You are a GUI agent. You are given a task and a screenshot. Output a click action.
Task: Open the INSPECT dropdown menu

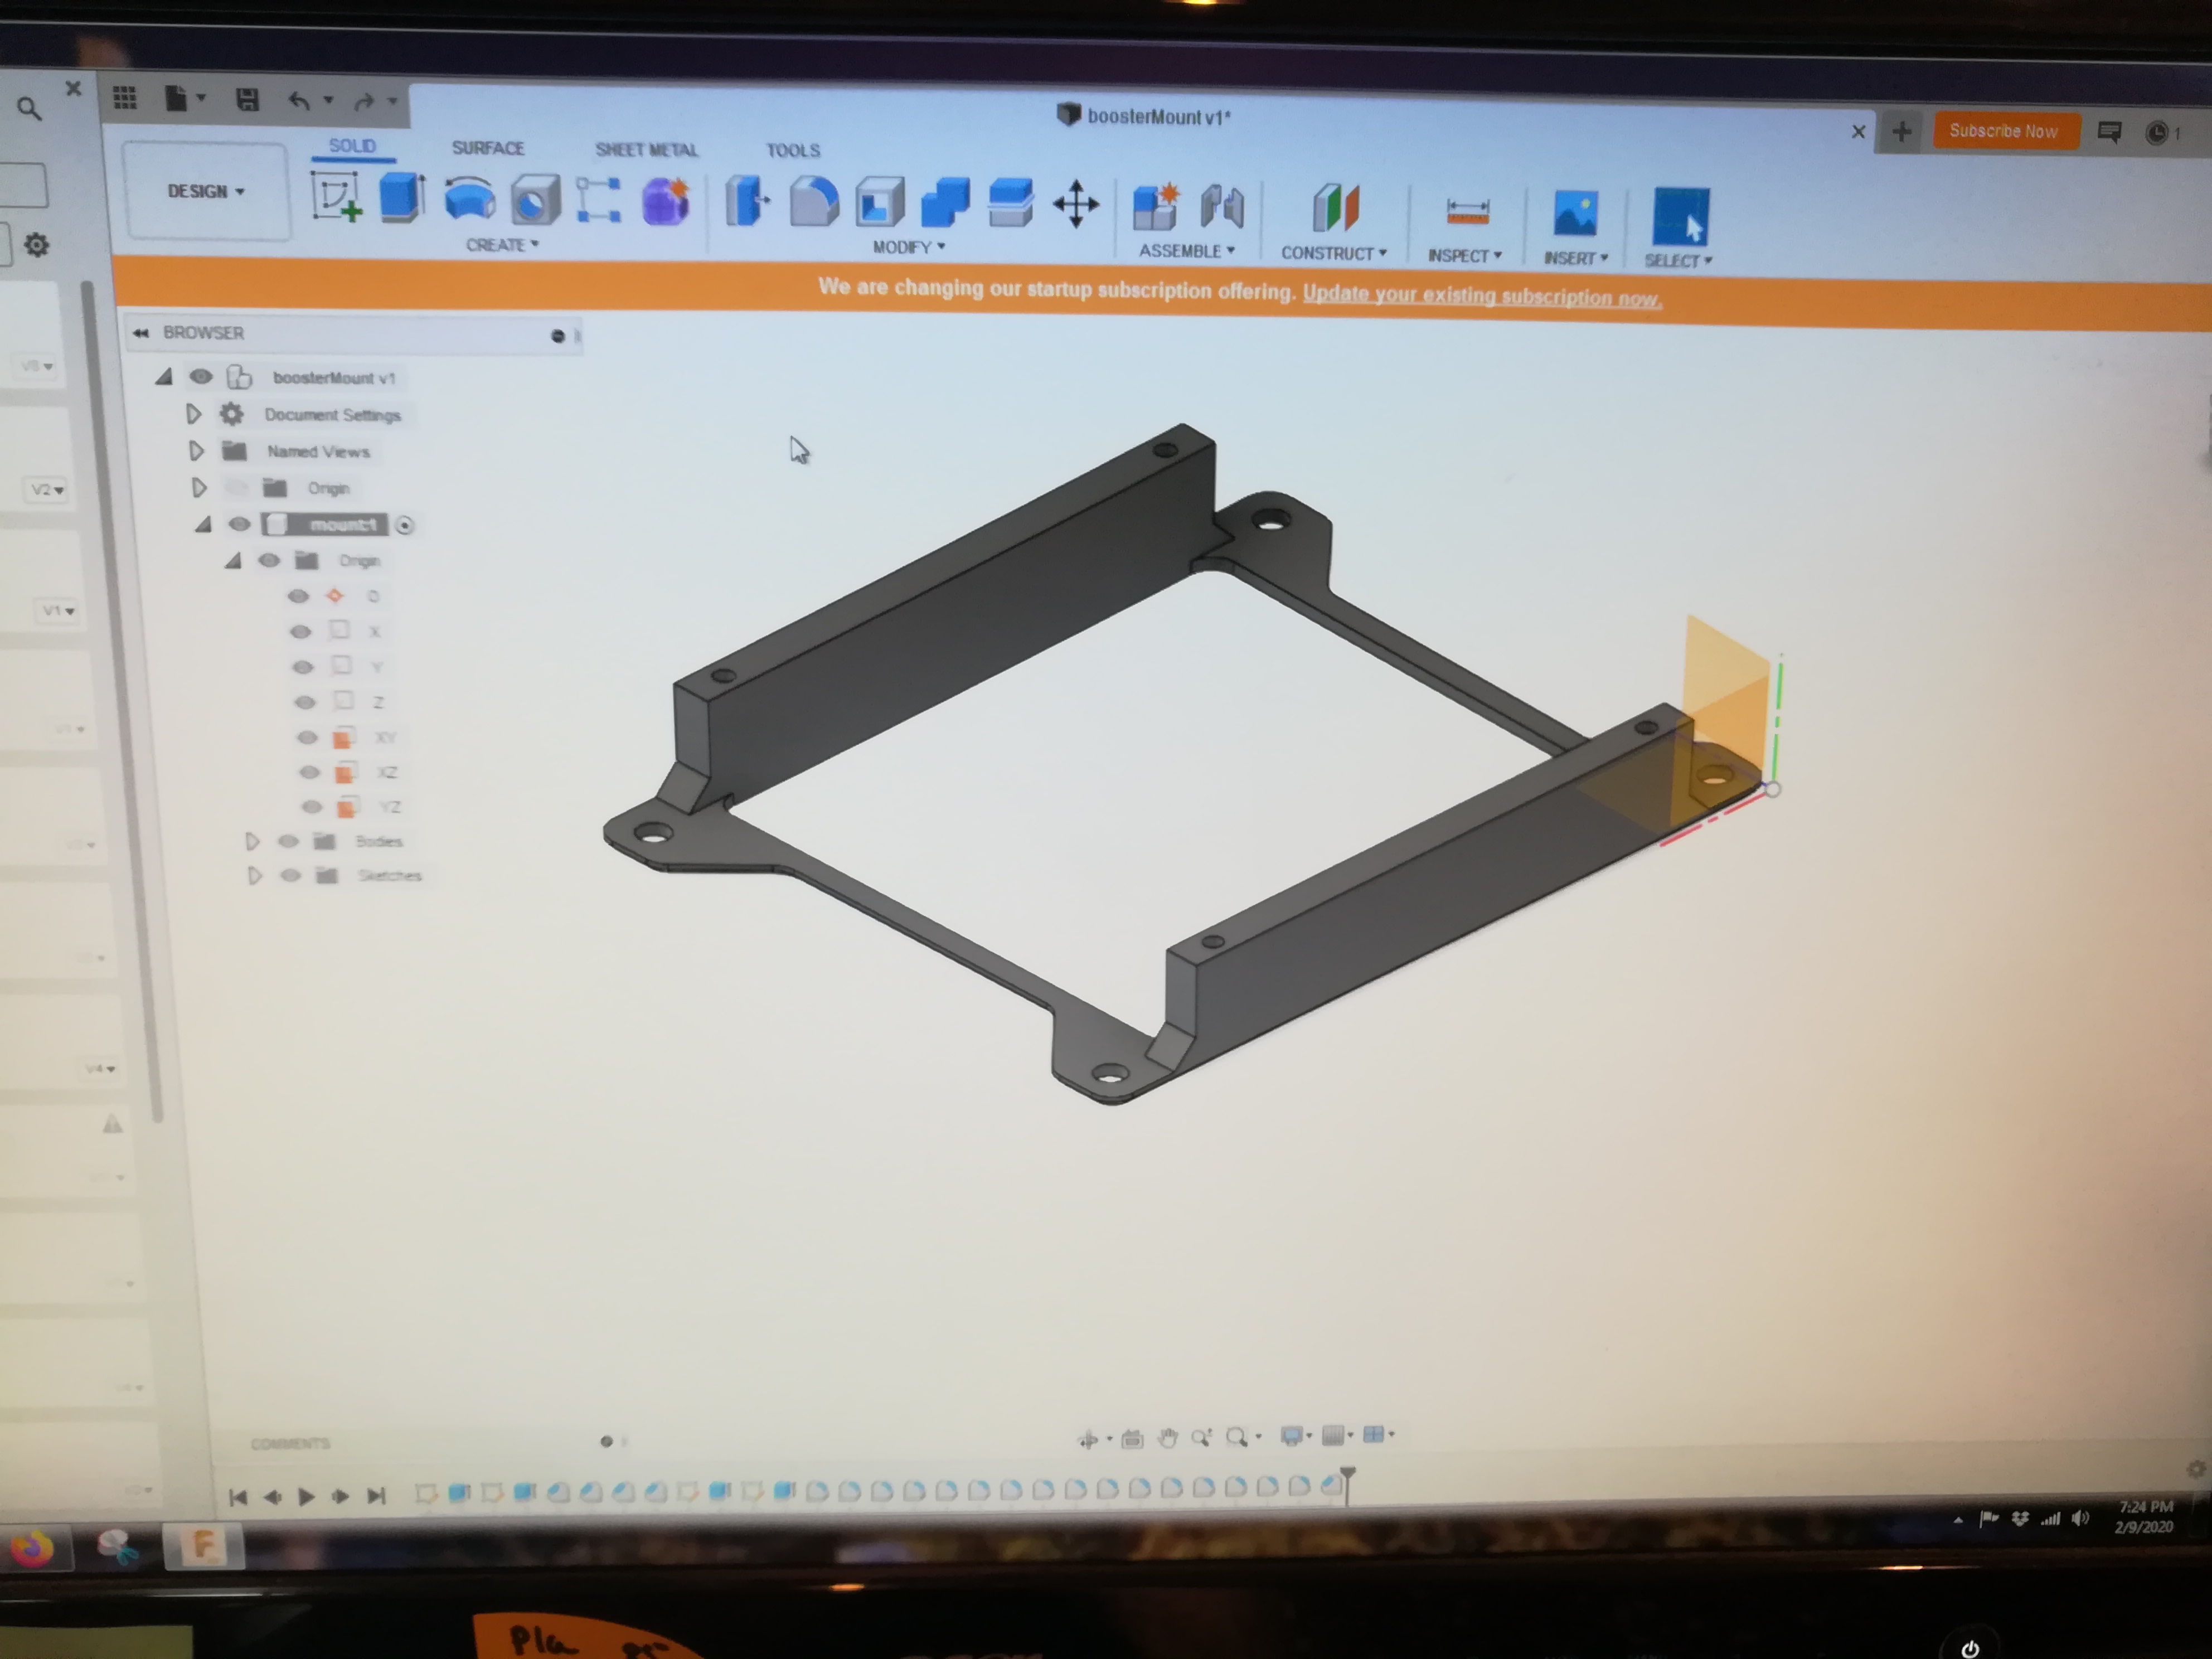point(1464,256)
